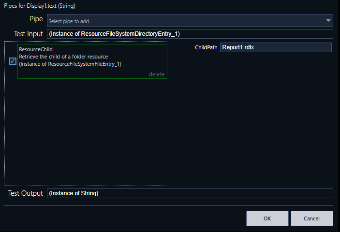The width and height of the screenshot is (340, 232).
Task: Click the 'Test Output' label
Action: [26, 193]
